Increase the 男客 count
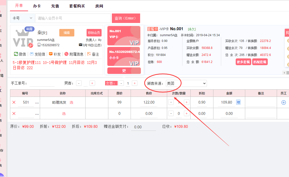Viewport: 289px width, 177px height. pyautogui.click(x=92, y=83)
